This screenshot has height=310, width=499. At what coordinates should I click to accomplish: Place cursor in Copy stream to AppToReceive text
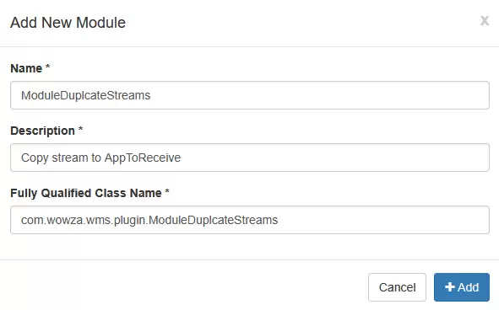click(100, 158)
